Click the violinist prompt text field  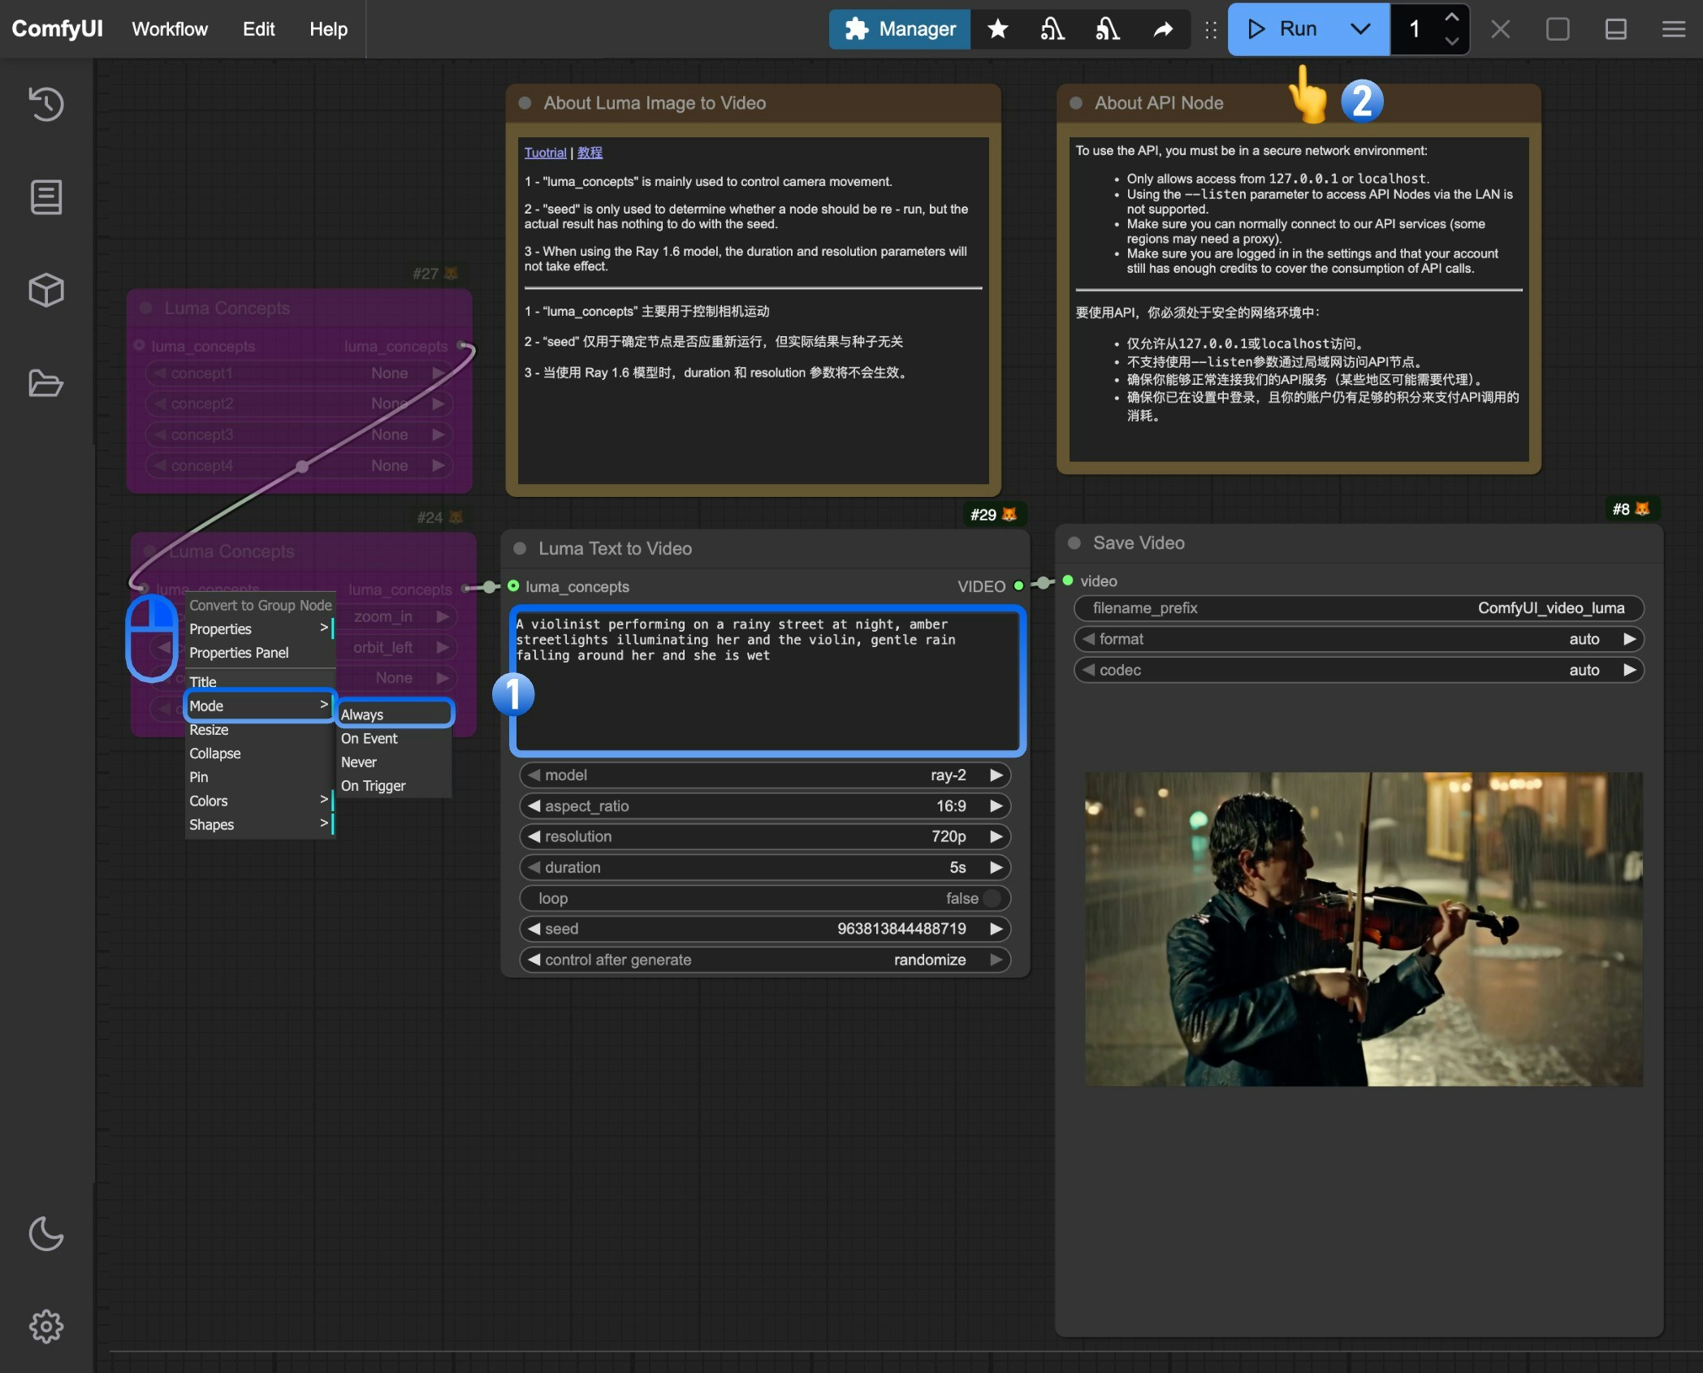766,682
